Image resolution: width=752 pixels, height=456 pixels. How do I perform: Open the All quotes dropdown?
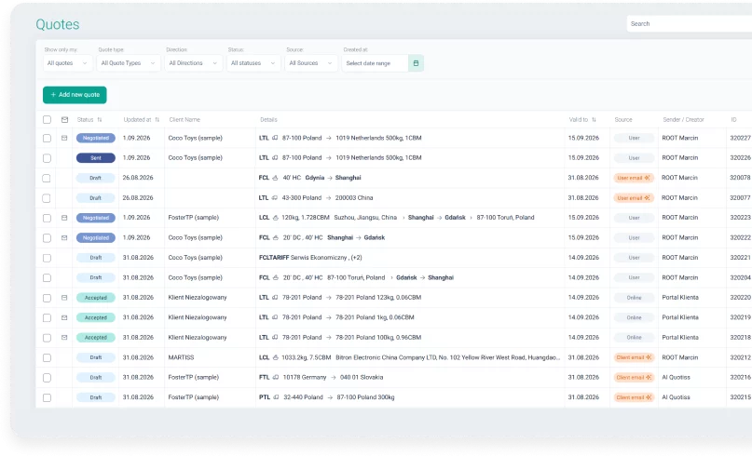click(x=68, y=63)
